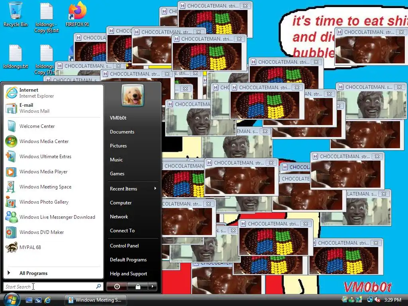Open Games in the Start menu

pos(133,174)
